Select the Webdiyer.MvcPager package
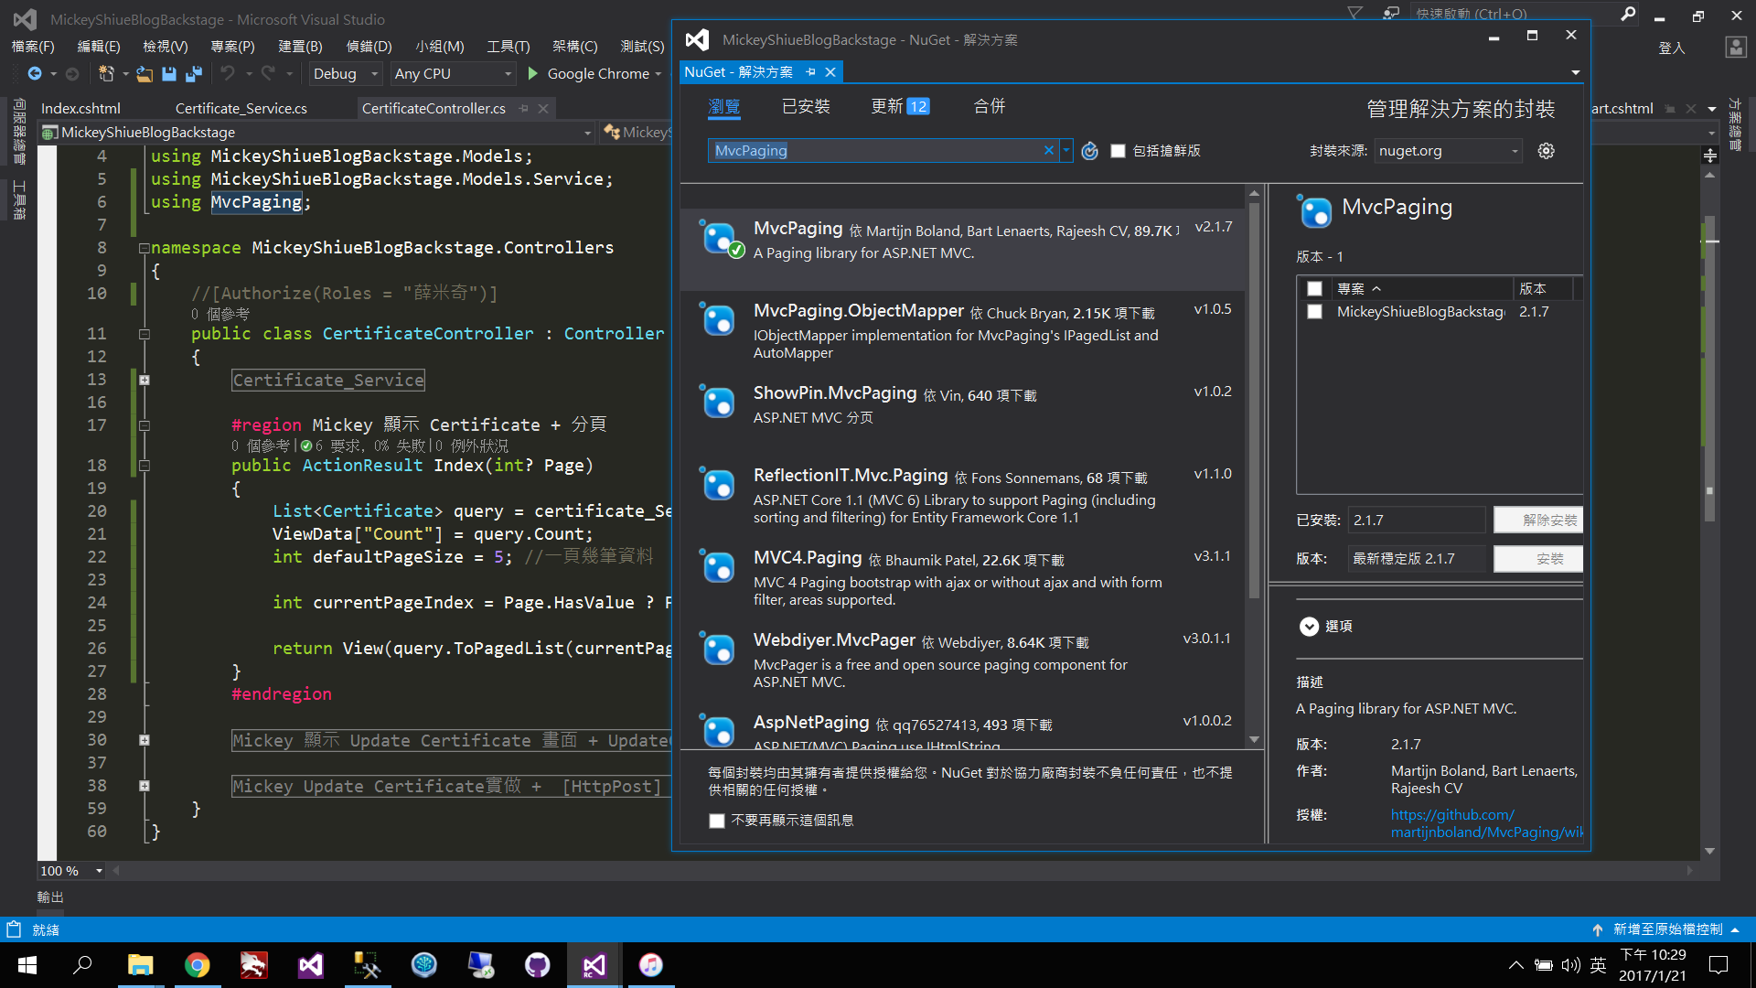1756x988 pixels. 963,660
